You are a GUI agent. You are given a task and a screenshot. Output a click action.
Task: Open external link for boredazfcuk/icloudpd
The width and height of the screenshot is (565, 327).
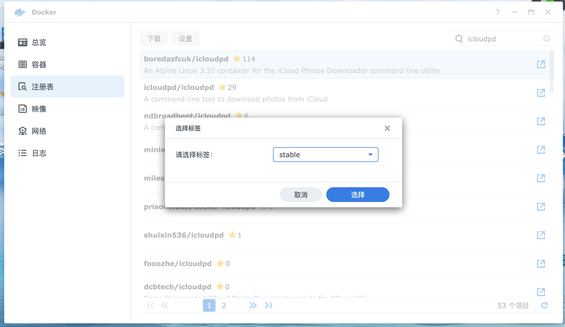pyautogui.click(x=541, y=64)
